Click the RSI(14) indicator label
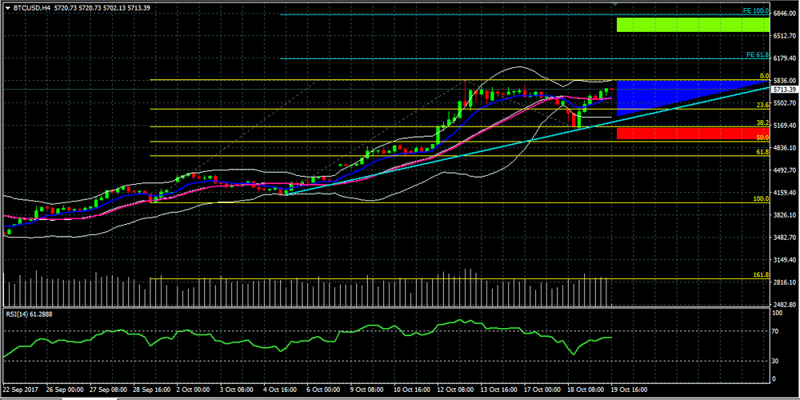This screenshot has width=800, height=400. click(x=34, y=314)
